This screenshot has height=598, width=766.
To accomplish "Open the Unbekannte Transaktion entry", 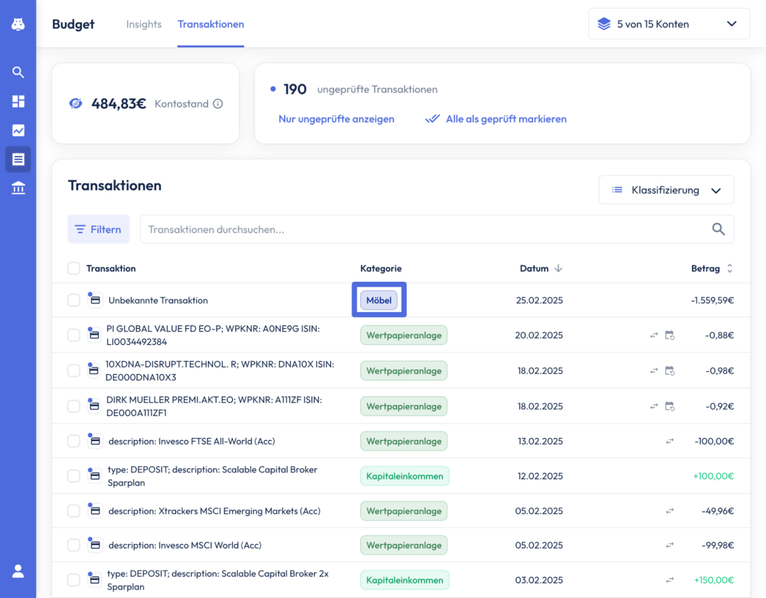I will click(x=158, y=300).
